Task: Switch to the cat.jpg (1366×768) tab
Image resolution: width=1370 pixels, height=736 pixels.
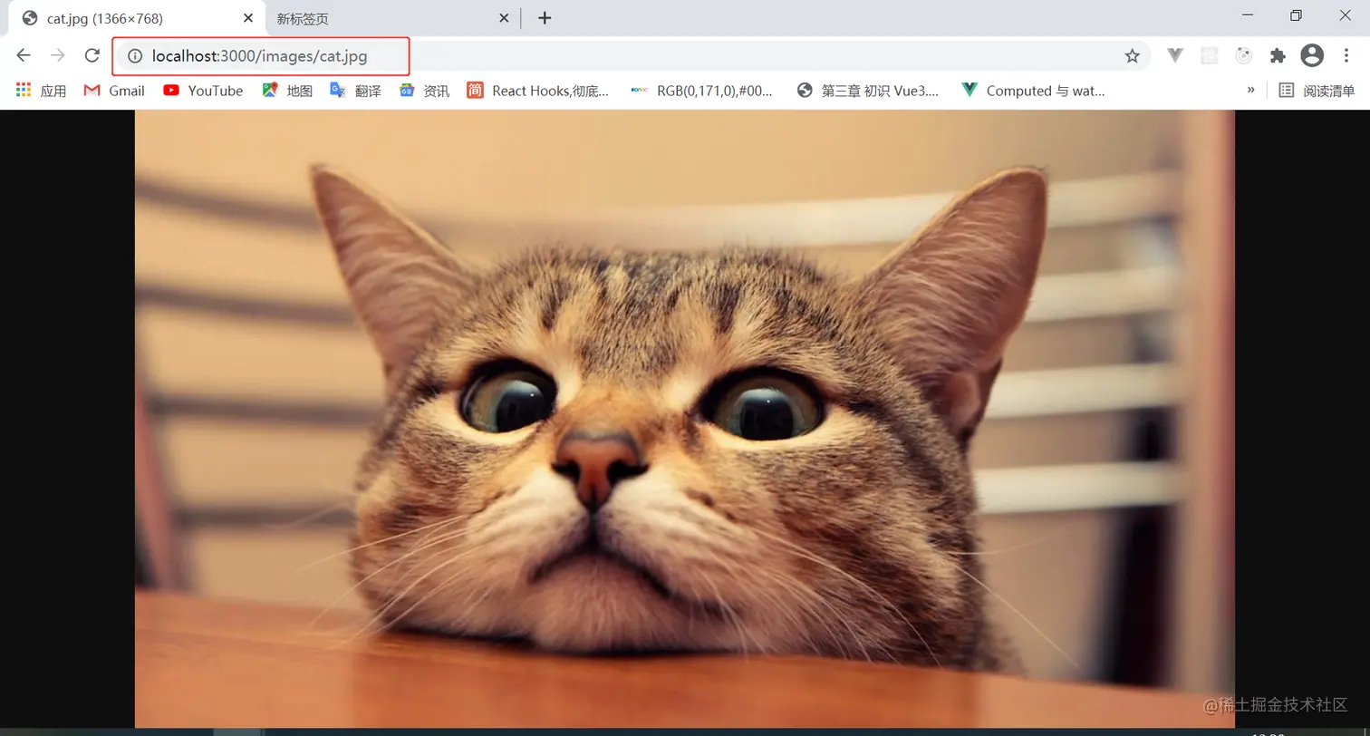Action: click(136, 18)
